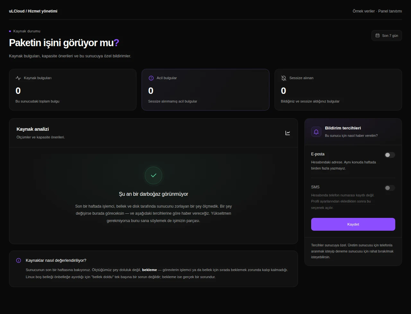The height and width of the screenshot is (314, 411).
Task: Click the pulse icon next to Kaynak bulguları
Action: point(18,78)
